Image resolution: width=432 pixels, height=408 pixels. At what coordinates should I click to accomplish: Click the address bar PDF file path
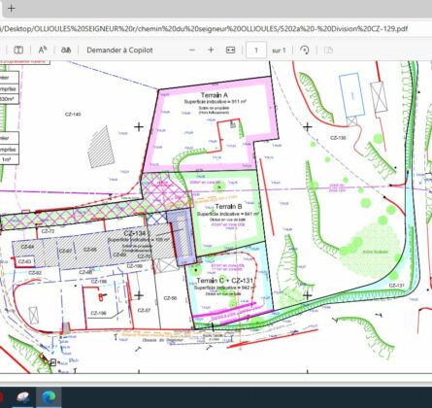tap(204, 29)
